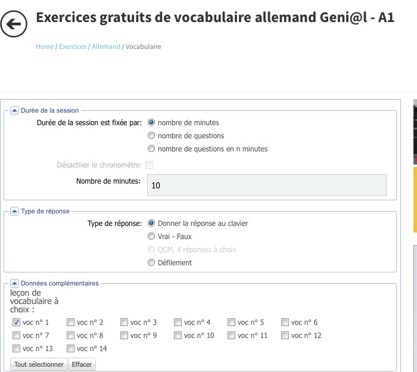Click the Tout sélectionner button
This screenshot has height=372, width=417.
click(39, 364)
